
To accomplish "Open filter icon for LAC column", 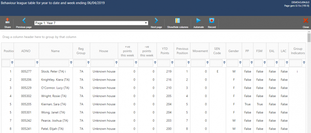I will [x=287, y=63].
